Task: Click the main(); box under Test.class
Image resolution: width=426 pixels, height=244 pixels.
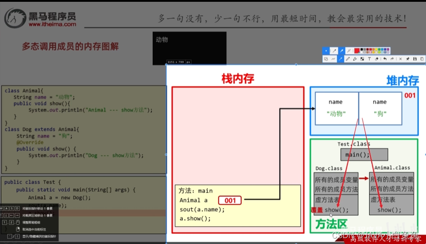Action: click(364, 154)
